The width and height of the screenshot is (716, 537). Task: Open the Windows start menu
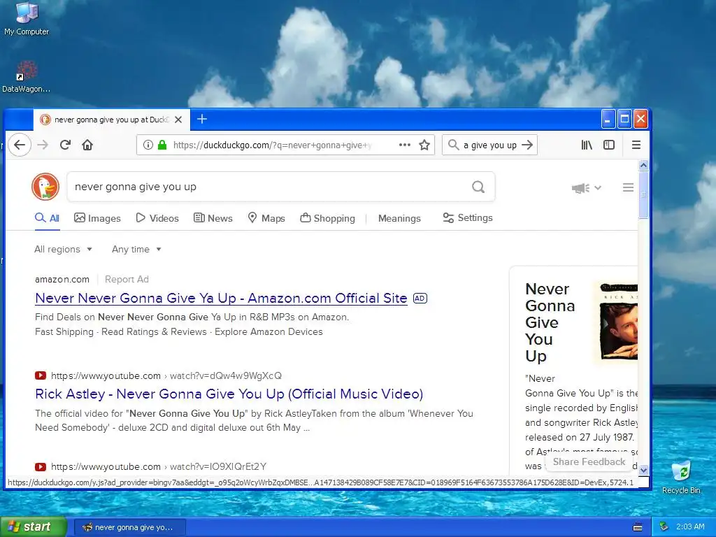pos(33,527)
